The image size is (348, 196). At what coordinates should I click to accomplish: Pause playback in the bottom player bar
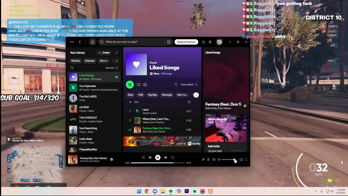(158, 157)
